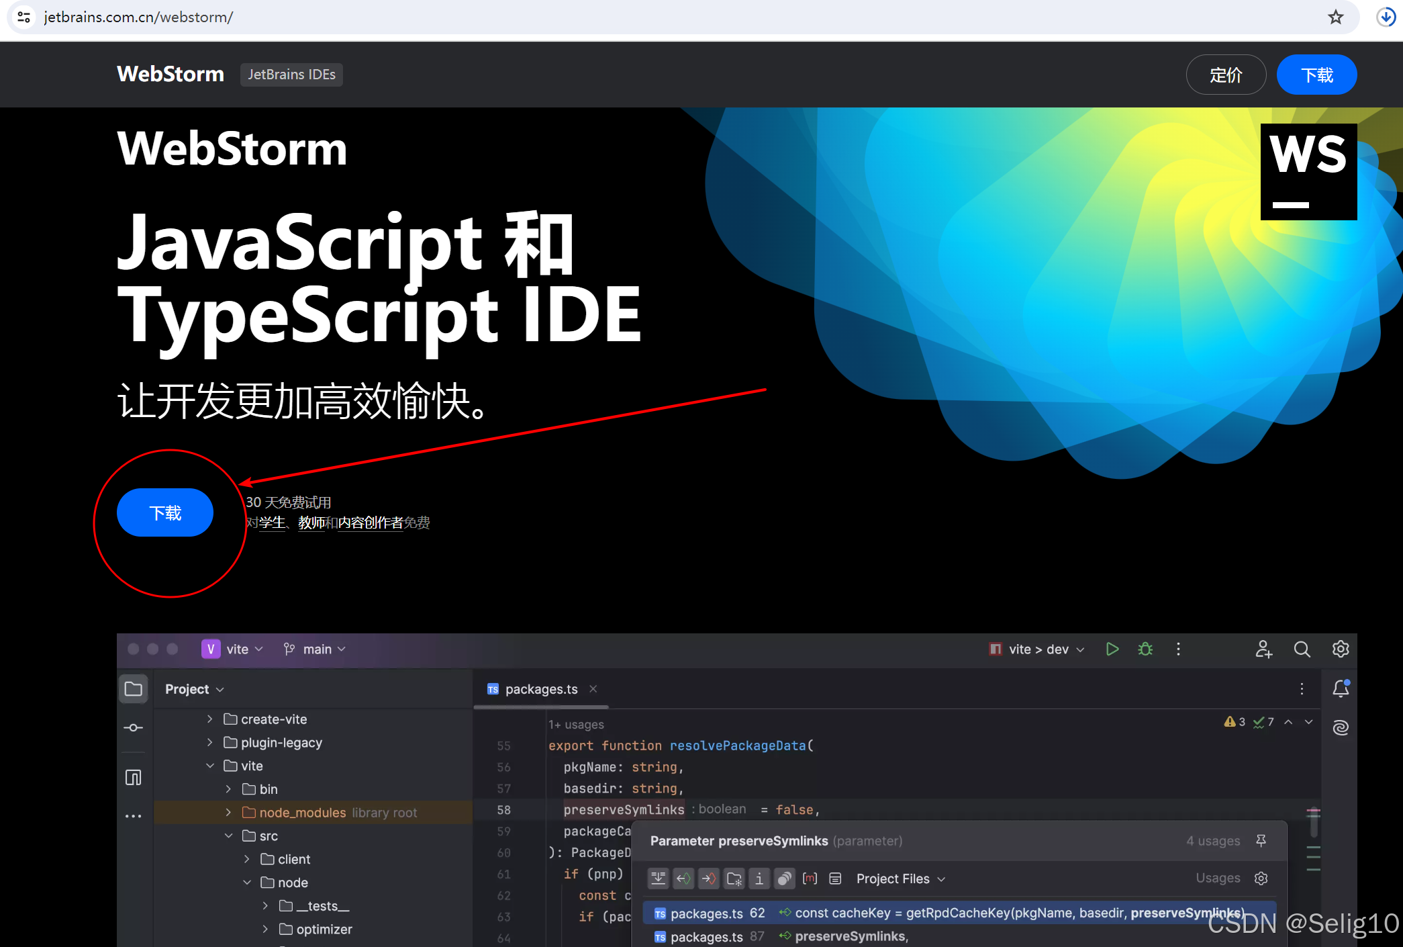The height and width of the screenshot is (947, 1403).
Task: Bookmark this page via the star icon
Action: pyautogui.click(x=1336, y=17)
